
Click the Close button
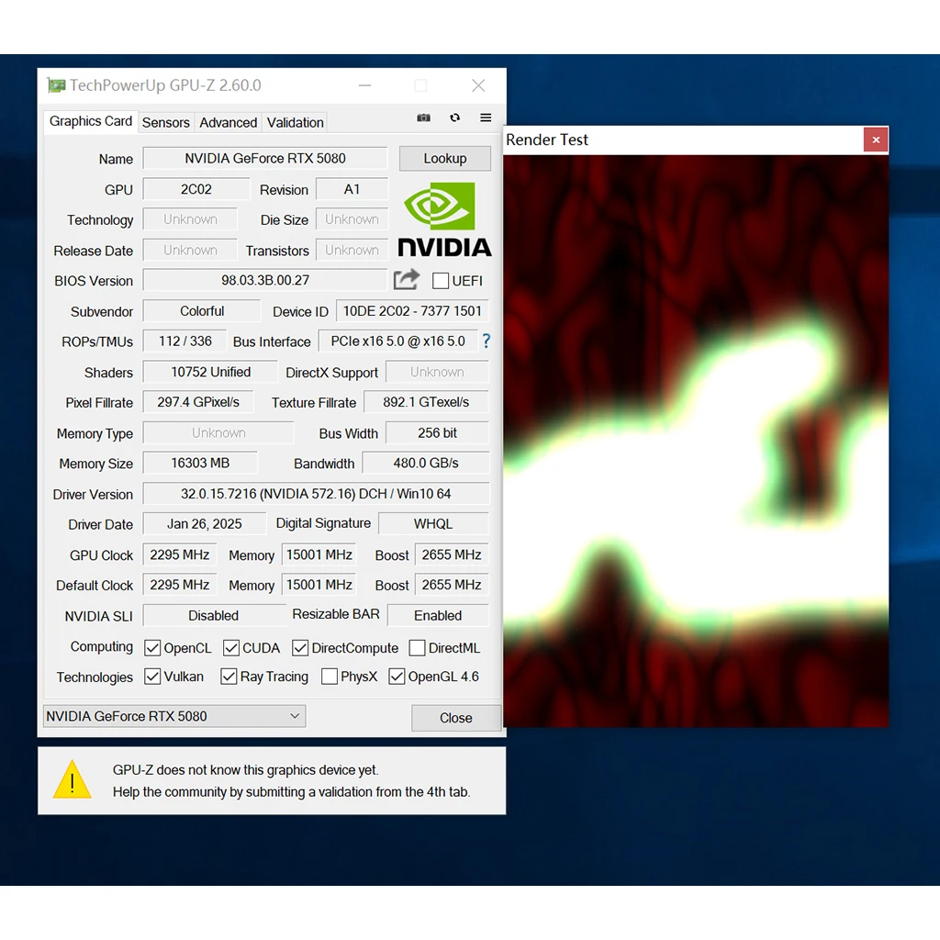pos(455,718)
